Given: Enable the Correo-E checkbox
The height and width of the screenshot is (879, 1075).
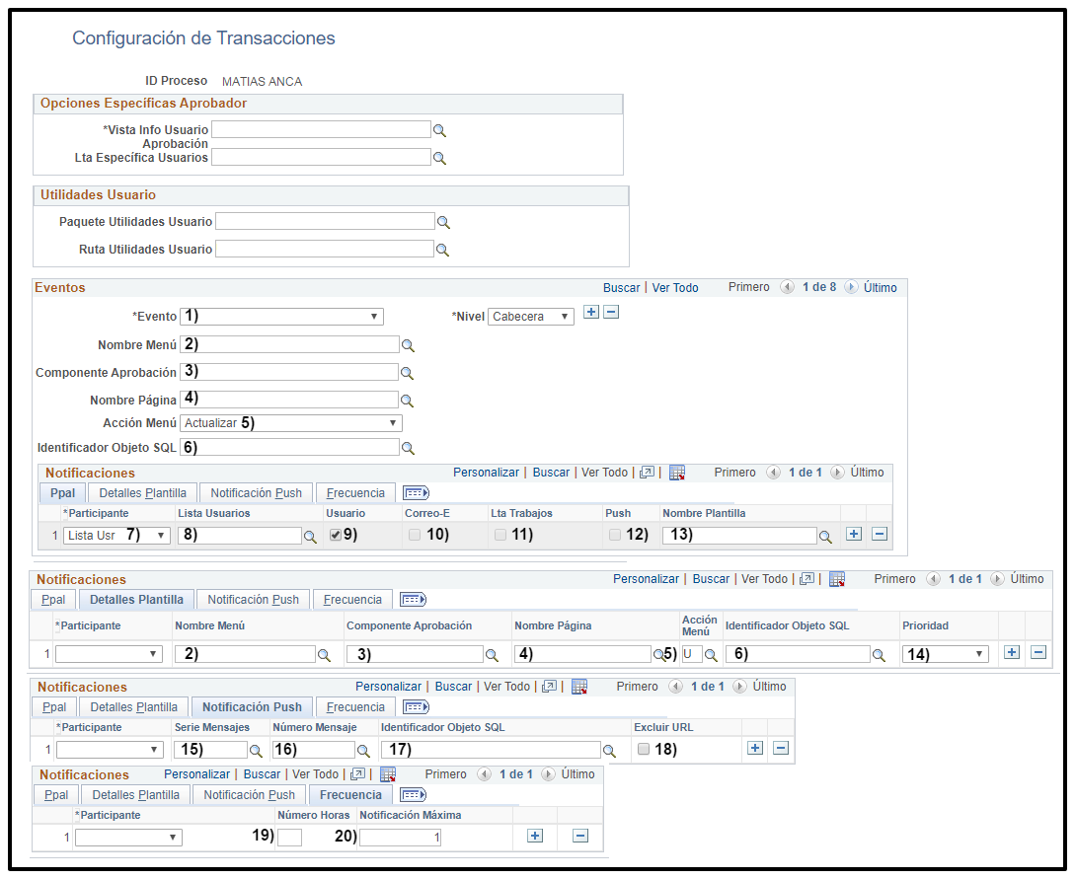Looking at the screenshot, I should pos(415,535).
